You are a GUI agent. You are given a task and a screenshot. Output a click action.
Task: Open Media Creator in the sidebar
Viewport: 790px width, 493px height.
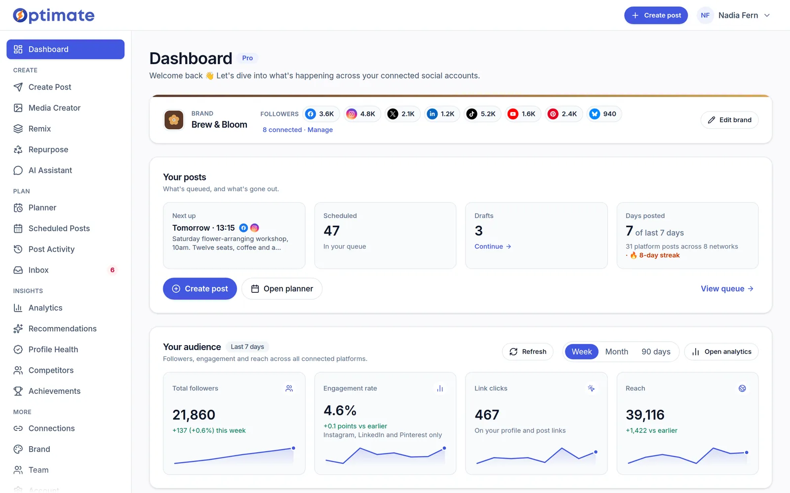point(65,108)
